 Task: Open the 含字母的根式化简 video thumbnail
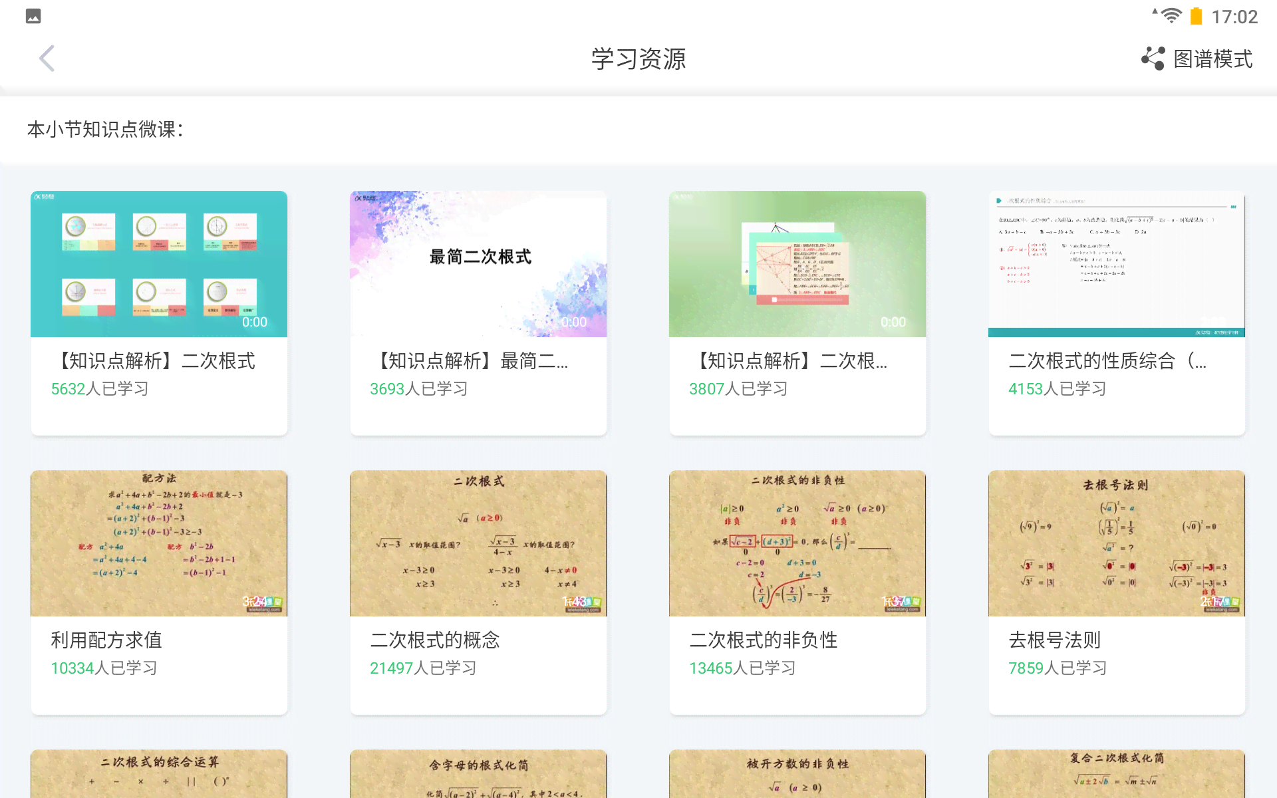478,774
